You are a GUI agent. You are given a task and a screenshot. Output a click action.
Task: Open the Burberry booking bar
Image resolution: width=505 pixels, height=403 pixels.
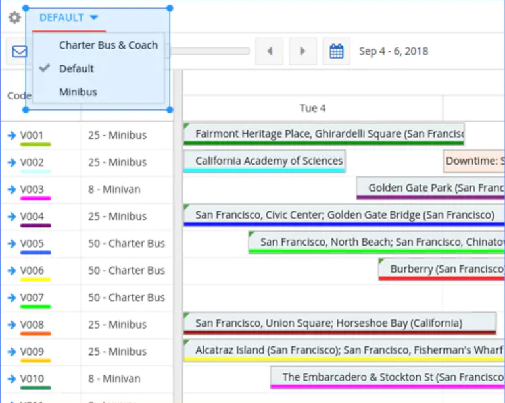coord(442,269)
